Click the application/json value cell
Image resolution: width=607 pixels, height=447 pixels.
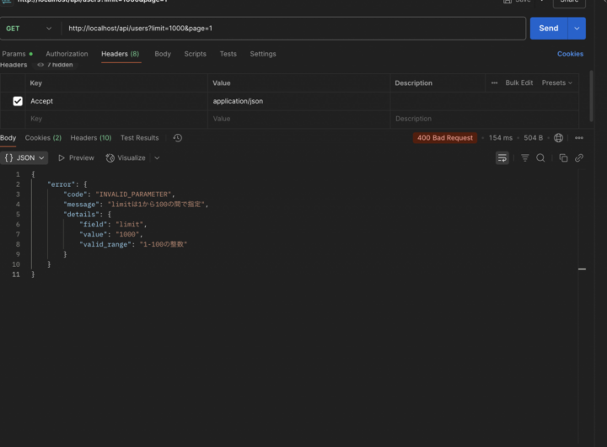(298, 101)
